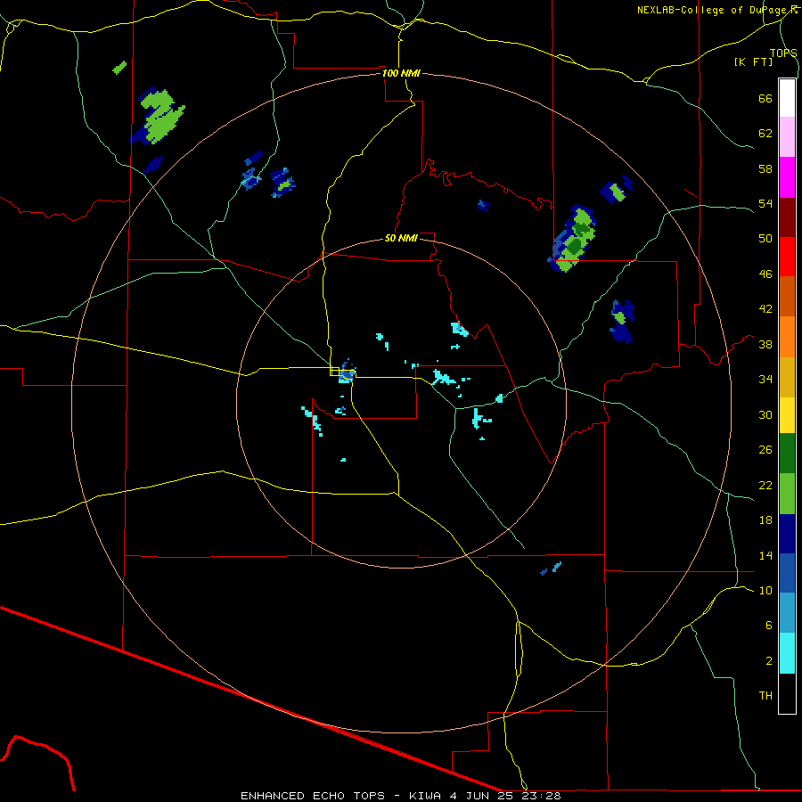Click the "18" scale value
802x802 pixels.
(765, 520)
